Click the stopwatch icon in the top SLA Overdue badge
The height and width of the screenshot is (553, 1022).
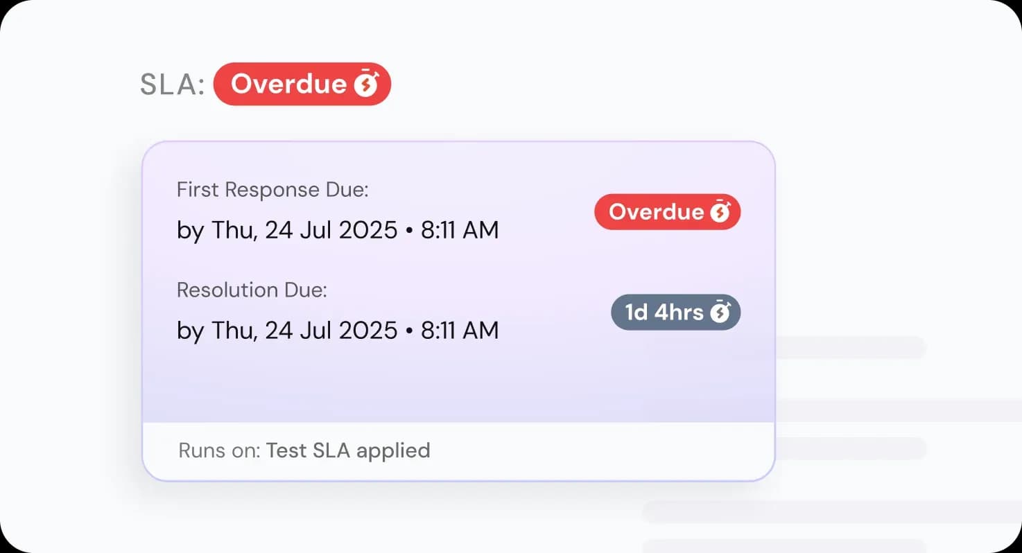coord(366,84)
